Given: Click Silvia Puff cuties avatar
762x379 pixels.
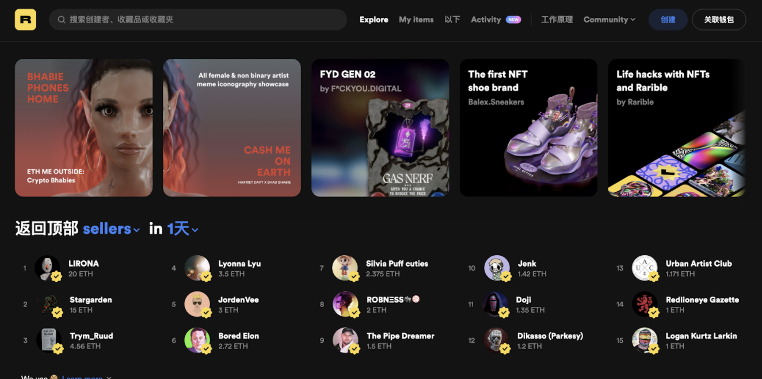Looking at the screenshot, I should pyautogui.click(x=345, y=268).
